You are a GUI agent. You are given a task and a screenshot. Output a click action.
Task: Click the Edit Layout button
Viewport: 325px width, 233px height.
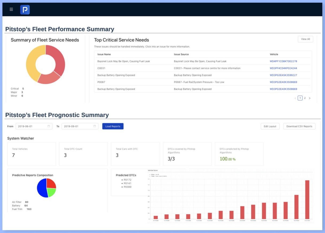[270, 126]
